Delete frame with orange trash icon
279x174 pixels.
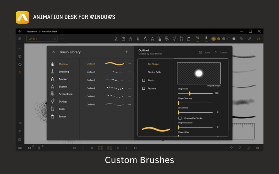[x=20, y=73]
